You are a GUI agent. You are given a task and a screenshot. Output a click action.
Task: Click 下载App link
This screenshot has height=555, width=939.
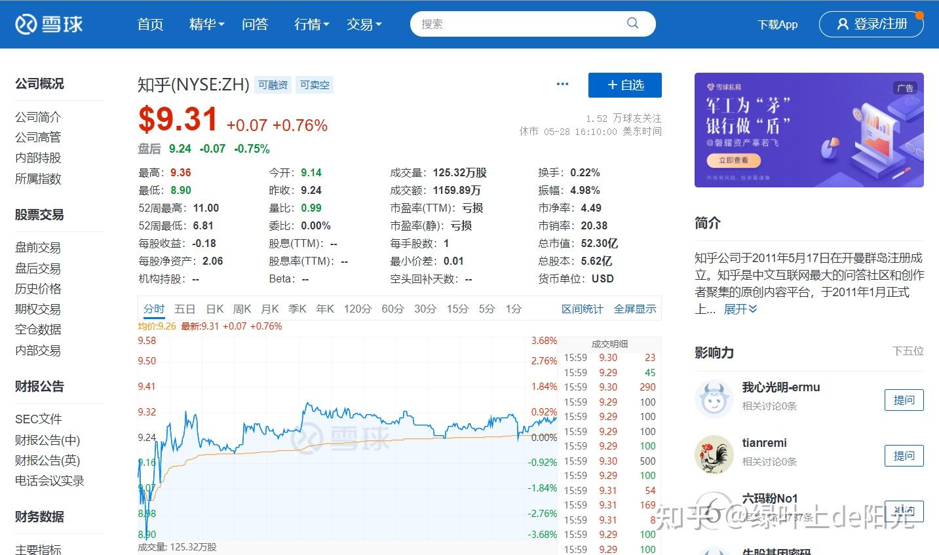point(778,24)
